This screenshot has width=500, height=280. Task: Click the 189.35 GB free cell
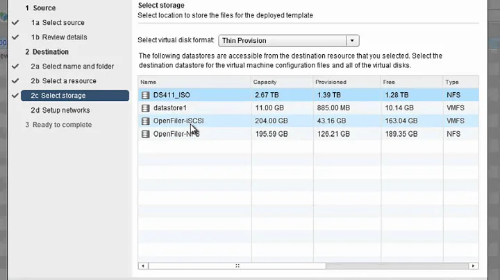[x=401, y=134]
